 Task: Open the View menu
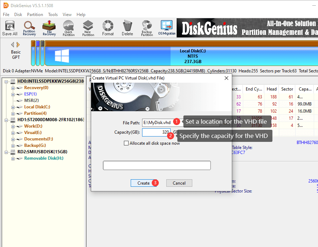pyautogui.click(x=67, y=15)
